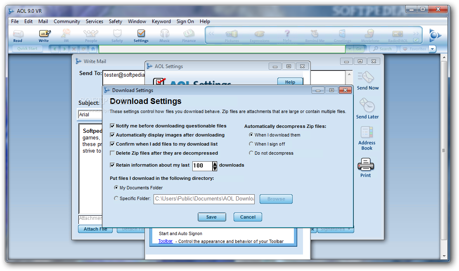Viewport: 459px width, 271px height.
Task: Open the Safety shield toolbar icon
Action: coord(117,36)
